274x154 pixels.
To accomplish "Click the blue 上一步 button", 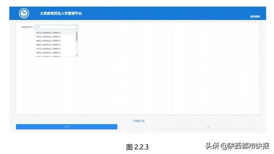I will [67, 127].
